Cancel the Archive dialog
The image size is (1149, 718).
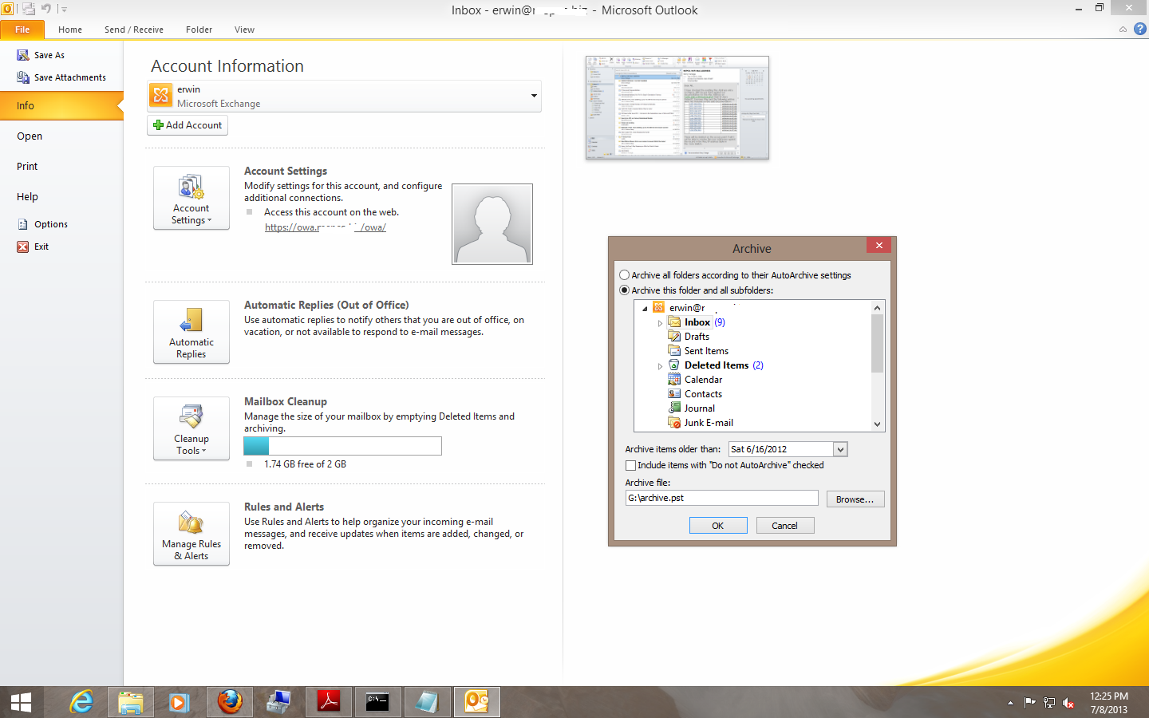[784, 526]
